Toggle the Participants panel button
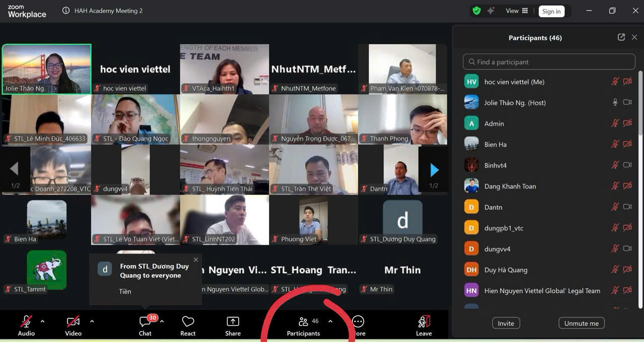Screen dimensions: 644x342 coord(303,325)
